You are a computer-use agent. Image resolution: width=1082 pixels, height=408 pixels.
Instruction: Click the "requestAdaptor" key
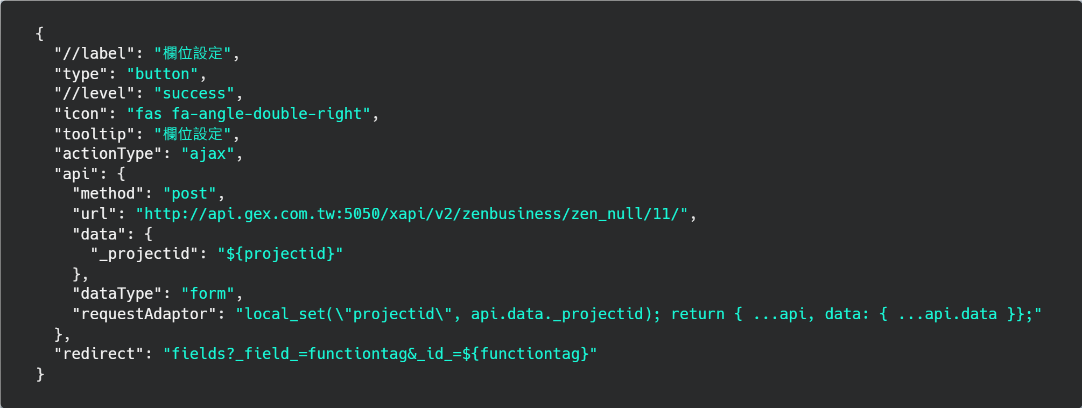coord(144,314)
